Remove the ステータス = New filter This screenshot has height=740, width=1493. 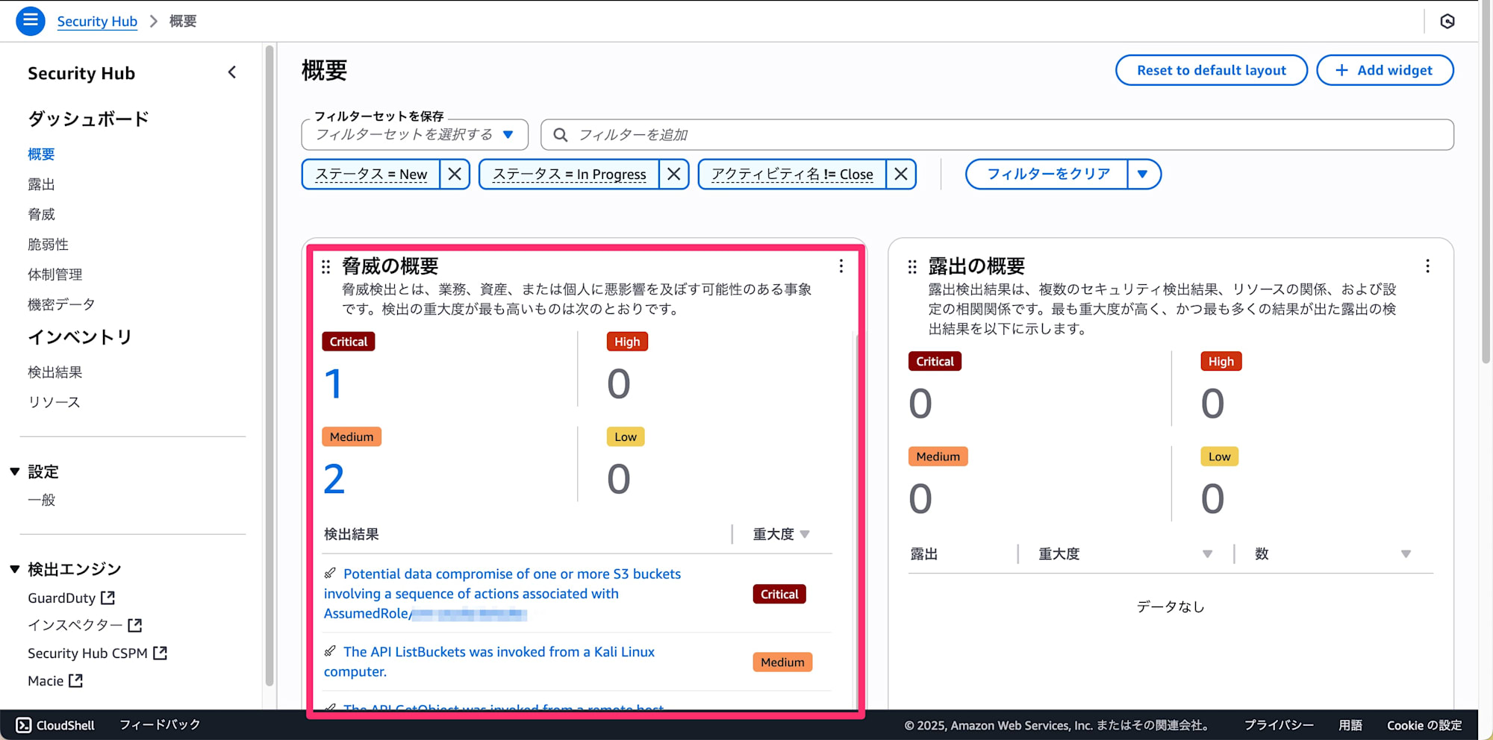point(454,174)
